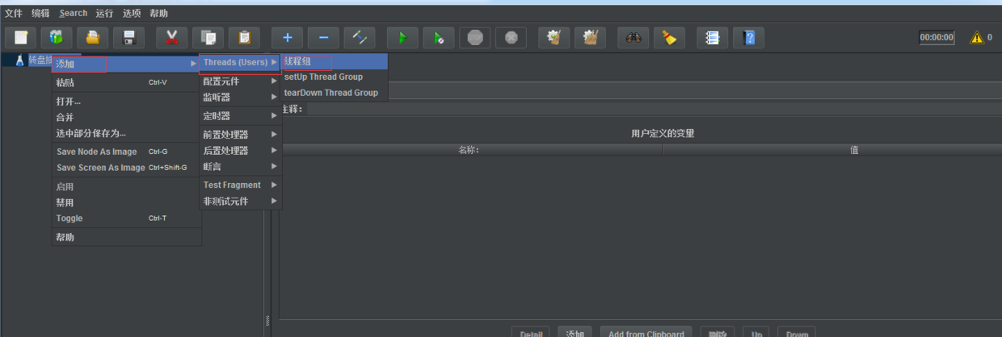This screenshot has height=337, width=1002.
Task: Click the Add from Clipboard button
Action: [x=646, y=333]
